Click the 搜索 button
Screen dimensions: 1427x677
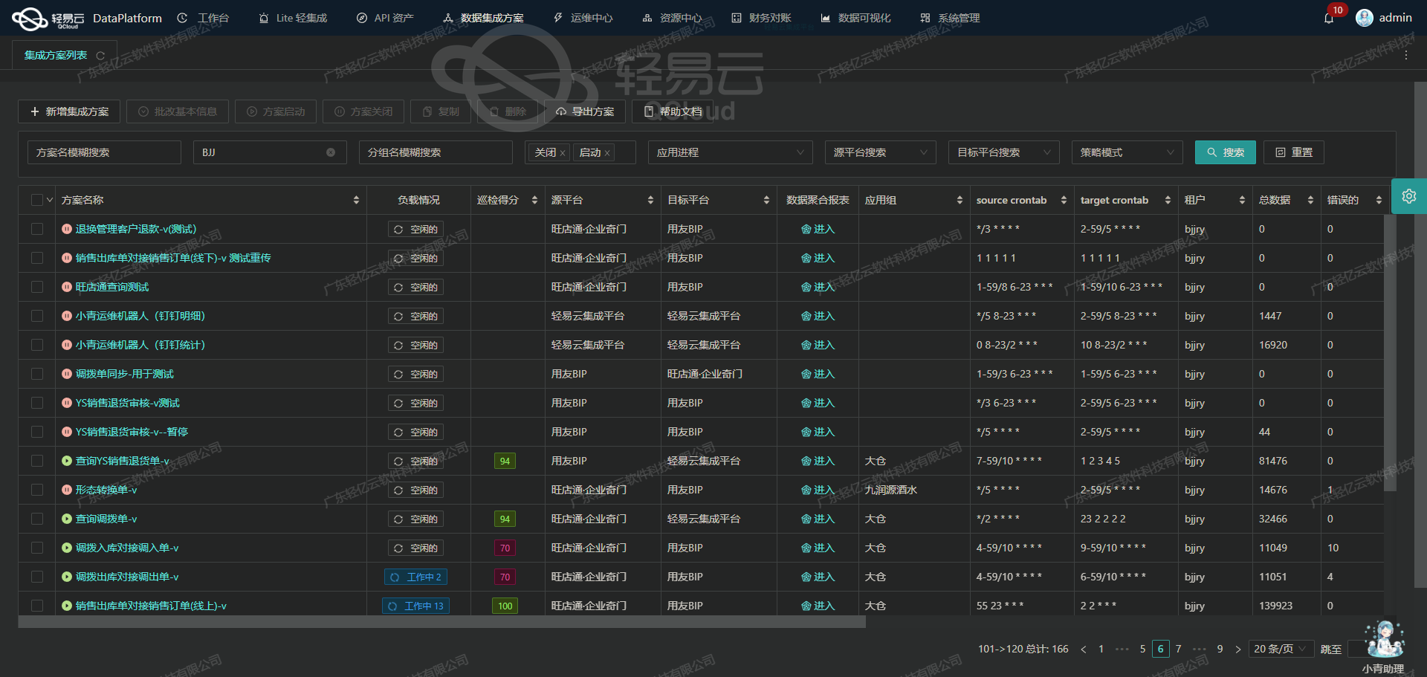pos(1226,152)
